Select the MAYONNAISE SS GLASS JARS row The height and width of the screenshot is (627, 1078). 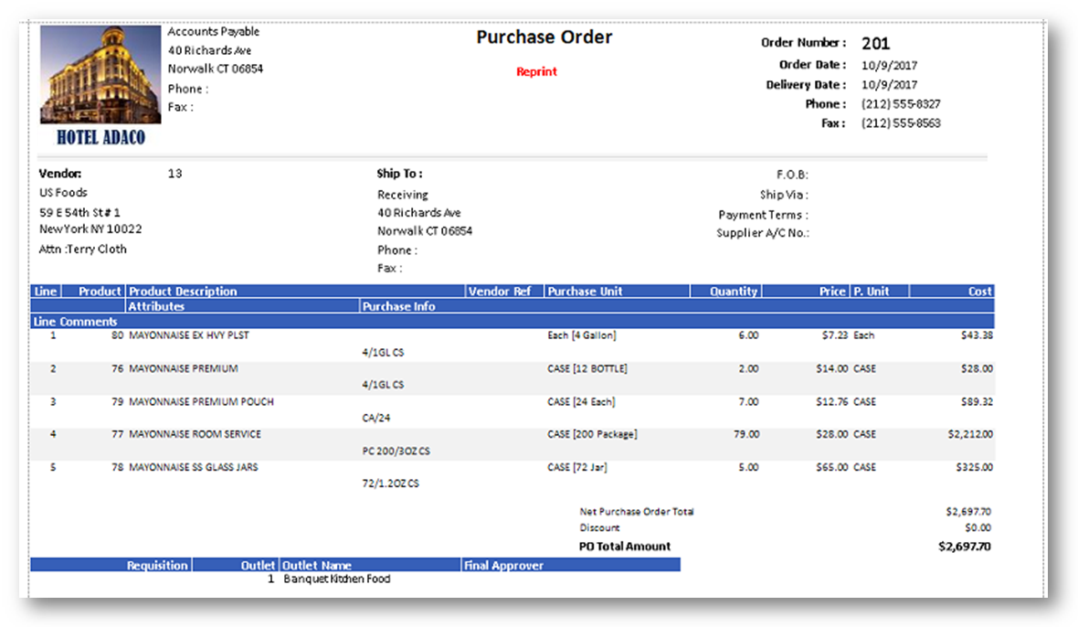click(x=193, y=467)
